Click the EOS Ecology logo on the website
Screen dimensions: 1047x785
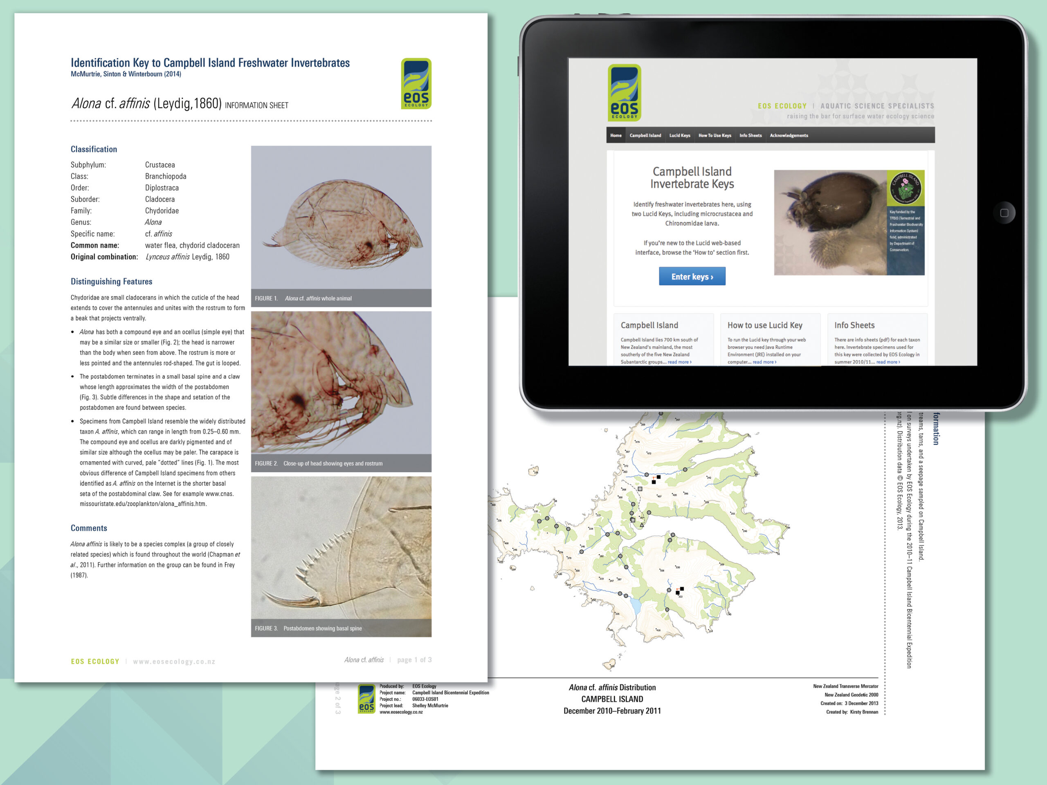pyautogui.click(x=625, y=93)
